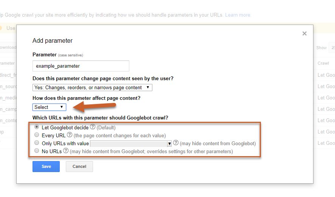Focus the Parameter name text field
This screenshot has height=197, width=335.
coord(81,66)
